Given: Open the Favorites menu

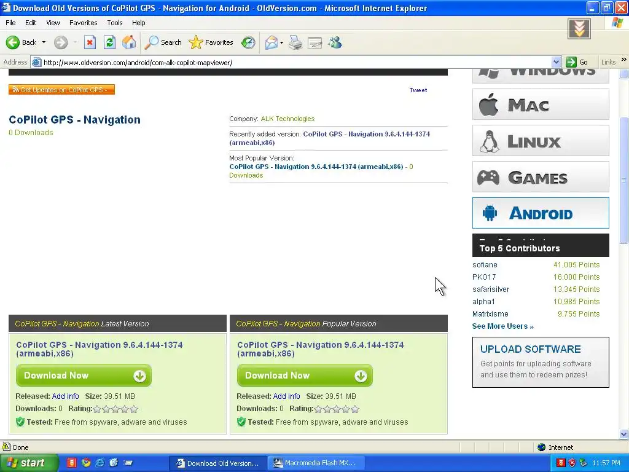Looking at the screenshot, I should click(83, 23).
